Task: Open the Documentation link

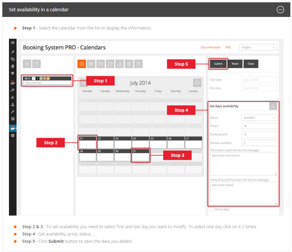Action: 211,47
